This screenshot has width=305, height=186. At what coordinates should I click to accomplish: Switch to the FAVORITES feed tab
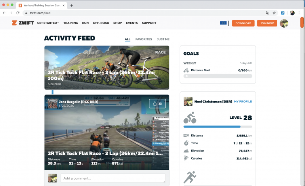tap(143, 39)
